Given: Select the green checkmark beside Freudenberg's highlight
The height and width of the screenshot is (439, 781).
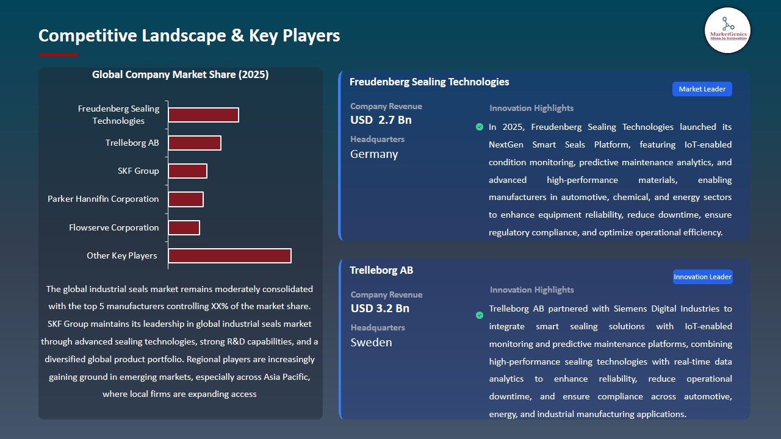Looking at the screenshot, I should pyautogui.click(x=480, y=127).
